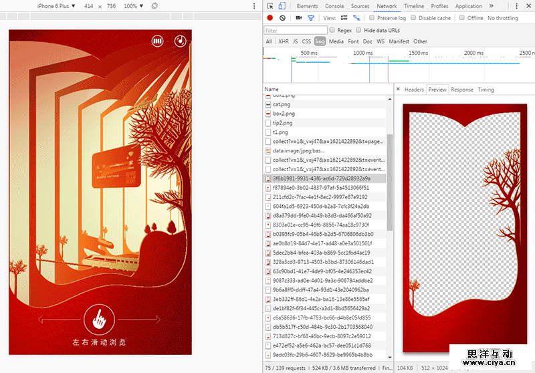Activate the inspect element picker
Viewport: 535px width, 373px height.
(x=270, y=6)
